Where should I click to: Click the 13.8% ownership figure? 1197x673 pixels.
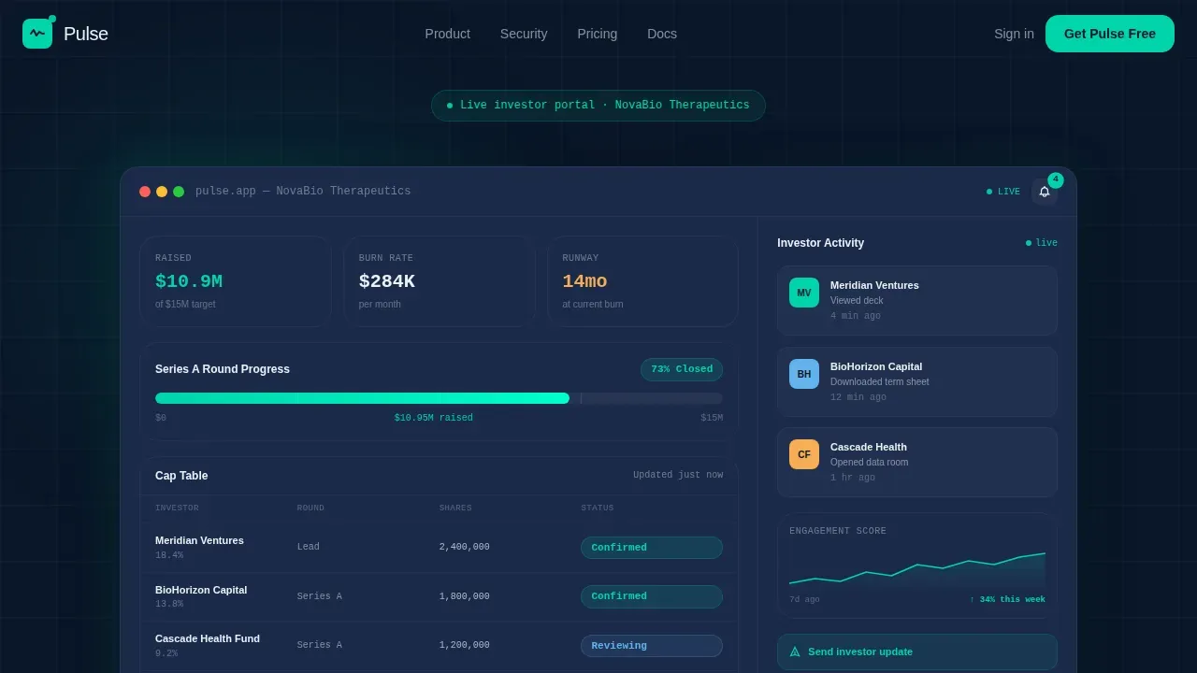[169, 605]
